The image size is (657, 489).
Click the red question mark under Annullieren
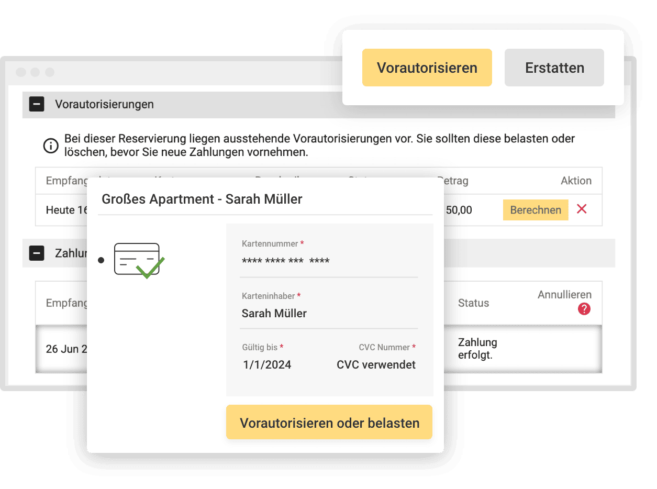pyautogui.click(x=584, y=309)
